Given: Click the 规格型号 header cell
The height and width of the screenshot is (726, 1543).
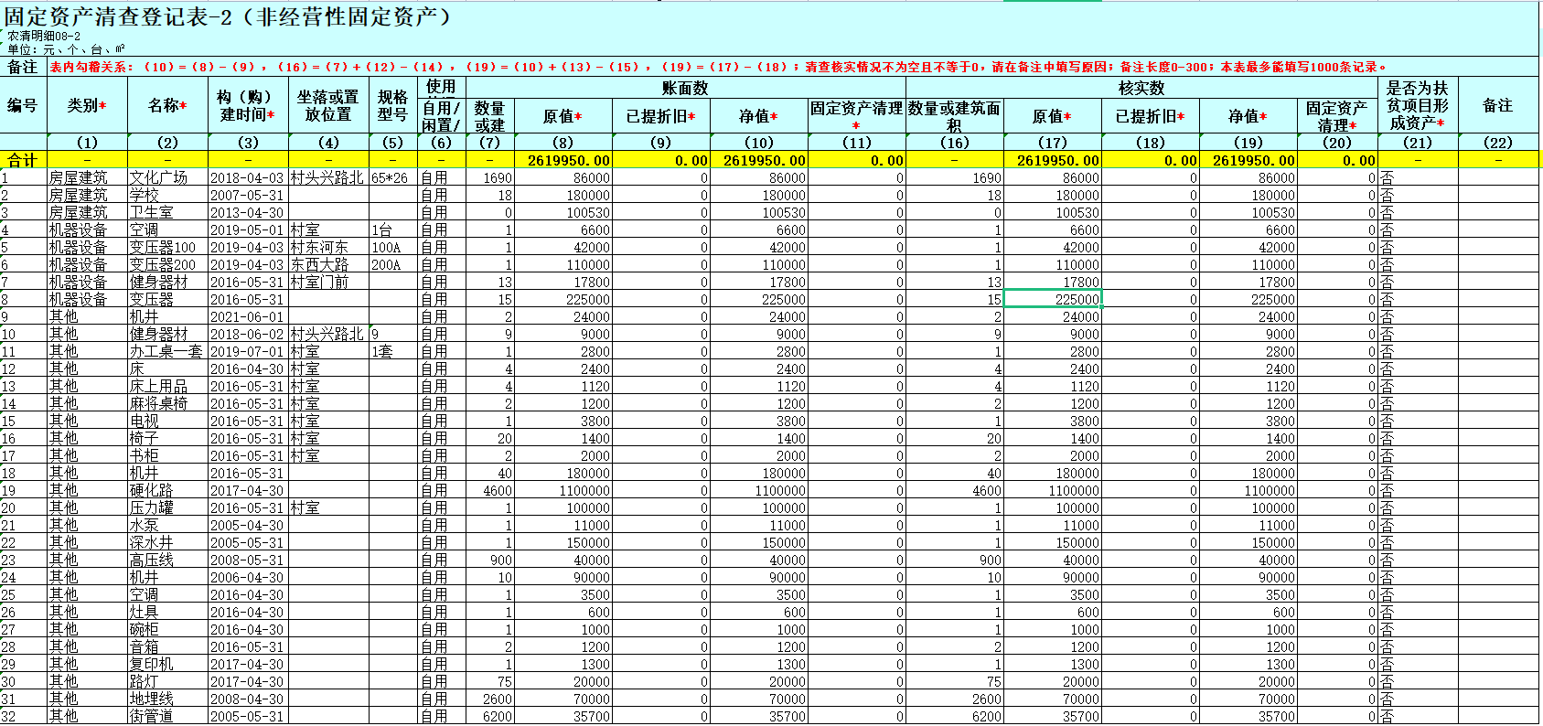Looking at the screenshot, I should [392, 105].
